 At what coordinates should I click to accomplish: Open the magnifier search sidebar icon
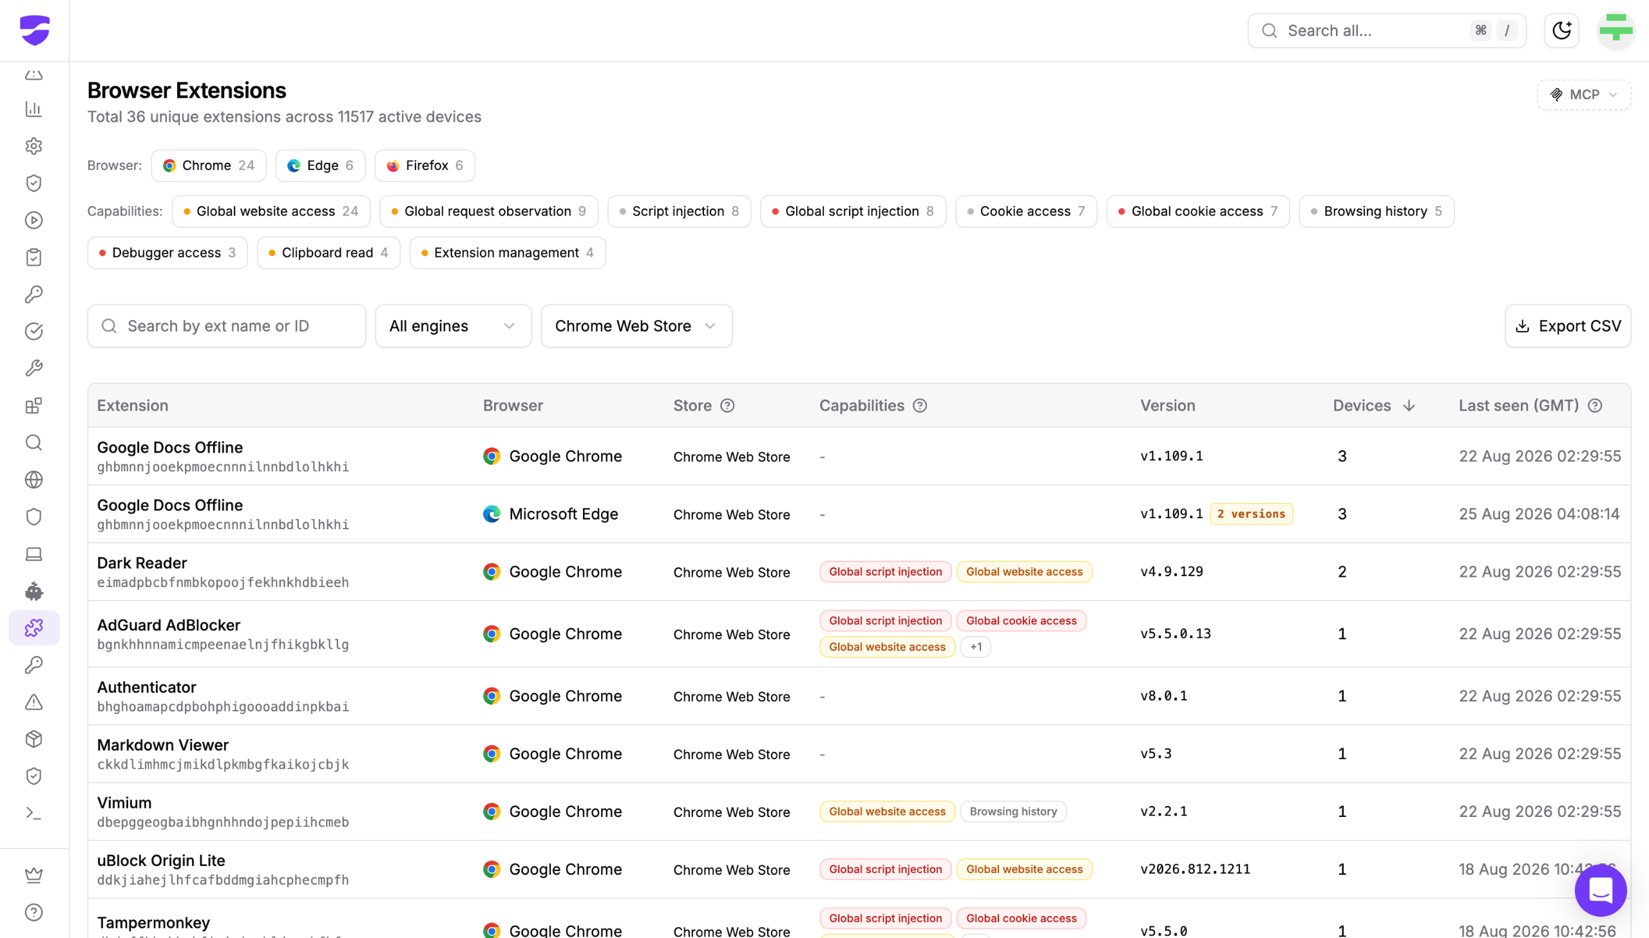tap(33, 442)
